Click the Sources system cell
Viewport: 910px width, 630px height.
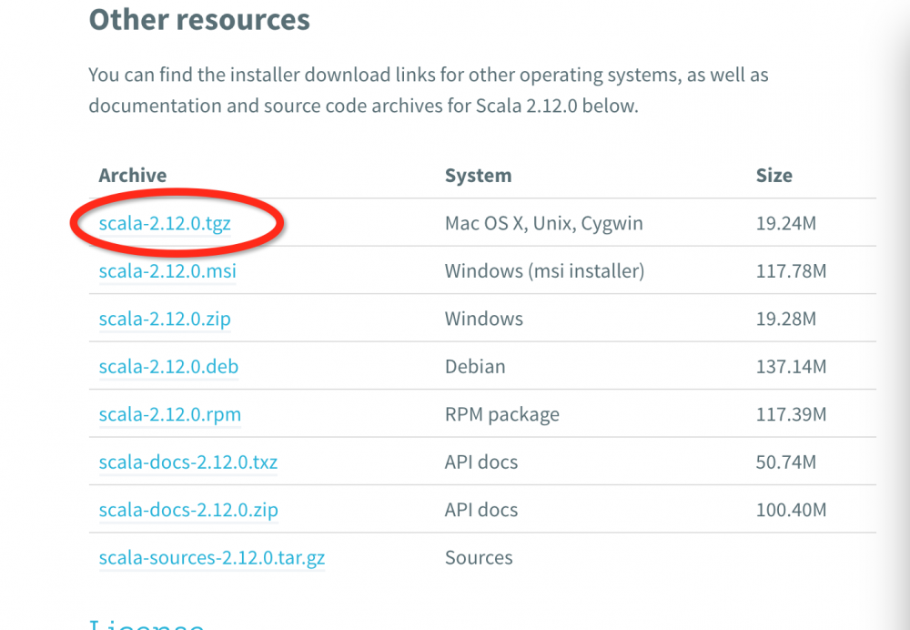479,558
